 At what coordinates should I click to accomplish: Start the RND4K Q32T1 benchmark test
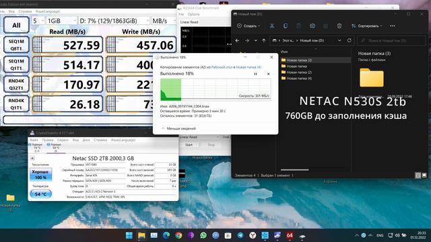pos(16,84)
